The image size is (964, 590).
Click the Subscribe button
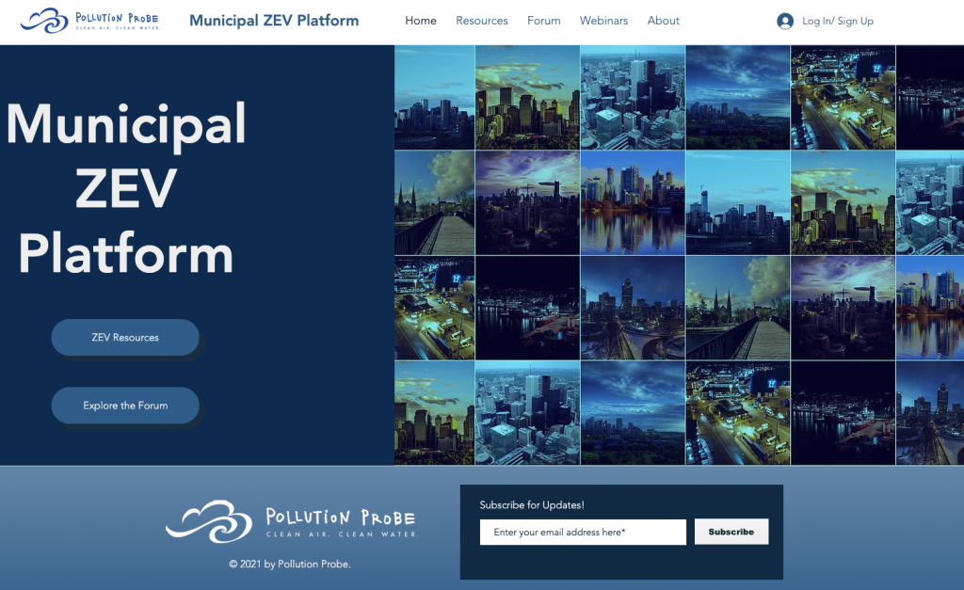731,532
